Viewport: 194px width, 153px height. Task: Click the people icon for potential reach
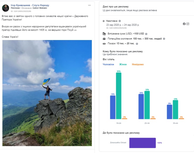coord(104,39)
